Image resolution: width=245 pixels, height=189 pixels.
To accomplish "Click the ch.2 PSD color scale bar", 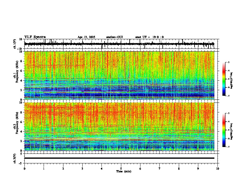I will [224, 130].
